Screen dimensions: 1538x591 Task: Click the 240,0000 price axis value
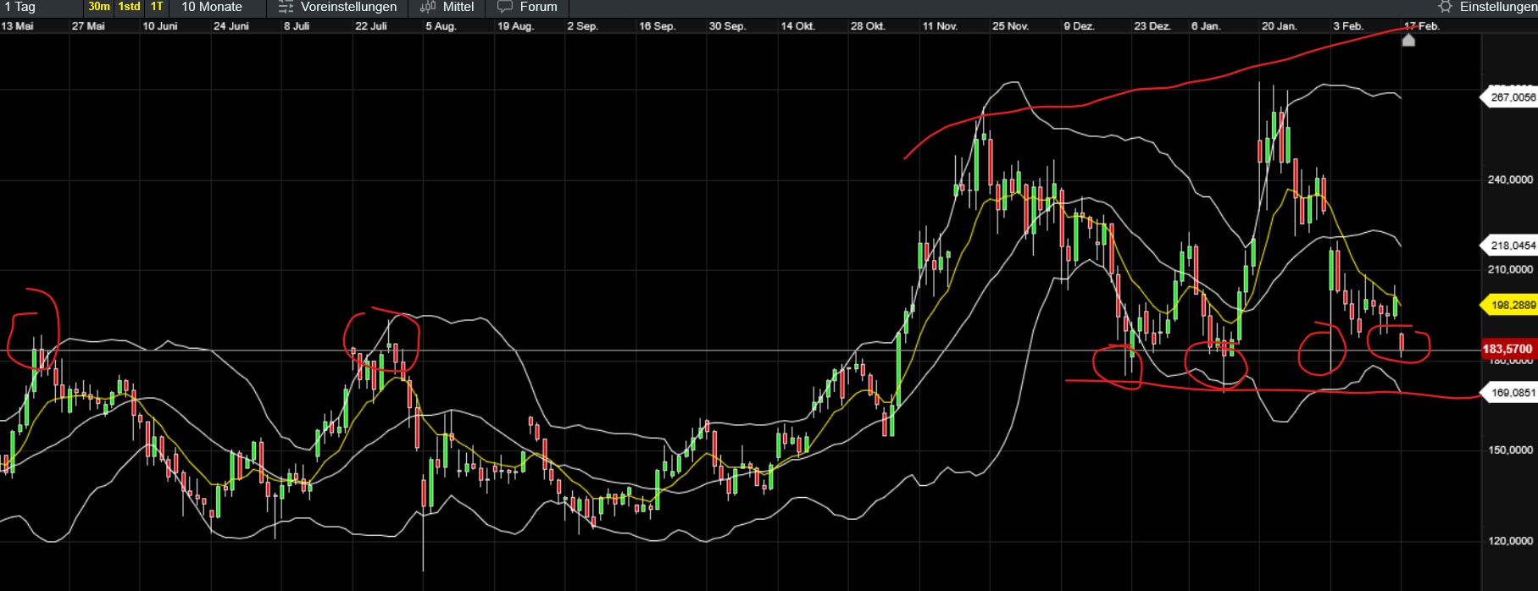pyautogui.click(x=1510, y=180)
